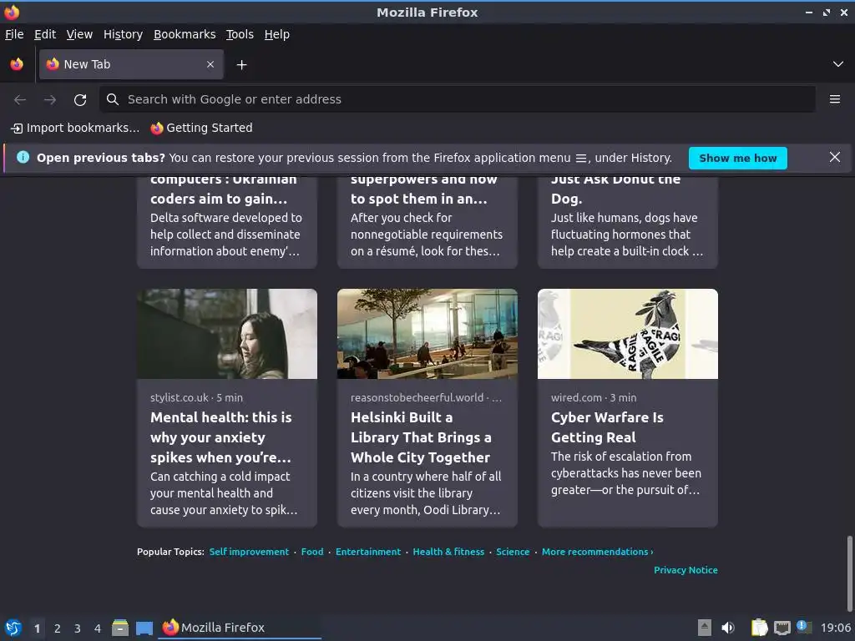Screen dimensions: 855x641
Task: Open Getting Started bookmark
Action: coord(202,128)
